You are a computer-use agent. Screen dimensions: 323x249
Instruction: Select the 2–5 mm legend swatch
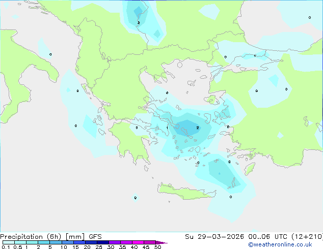[44, 242]
